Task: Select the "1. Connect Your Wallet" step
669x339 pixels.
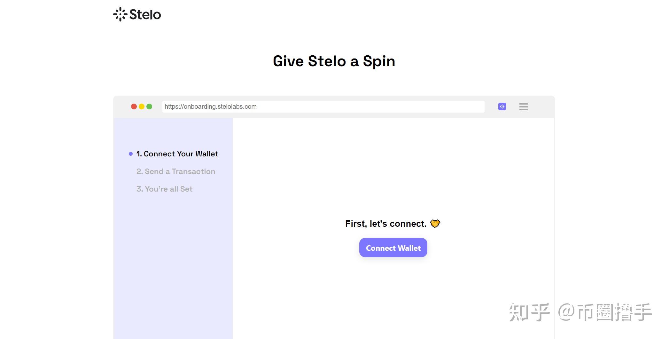Action: pos(177,154)
